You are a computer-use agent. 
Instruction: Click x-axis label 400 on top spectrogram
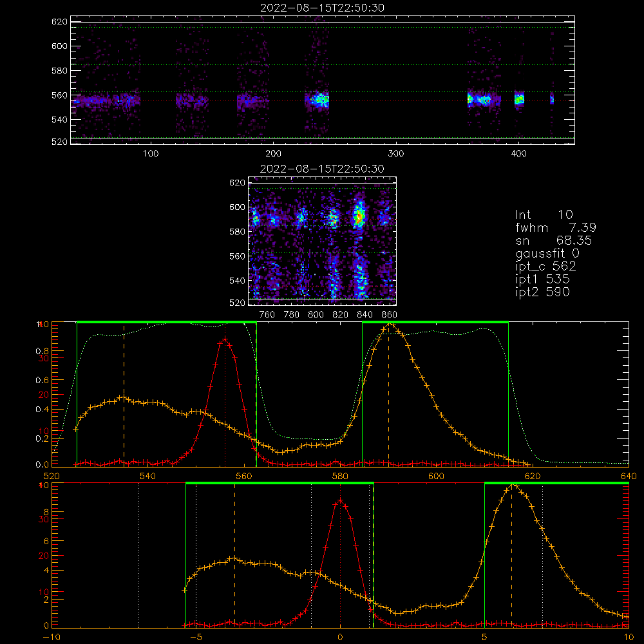[518, 154]
